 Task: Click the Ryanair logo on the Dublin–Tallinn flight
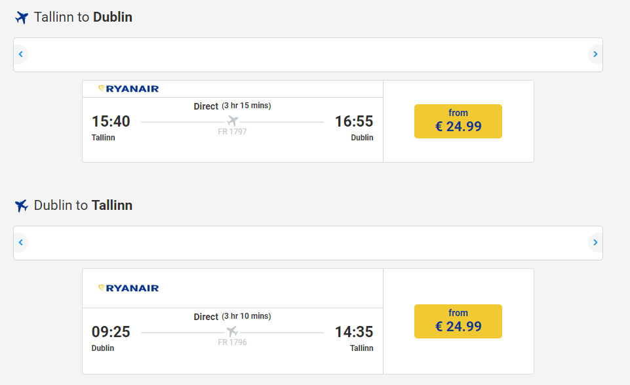click(x=128, y=288)
